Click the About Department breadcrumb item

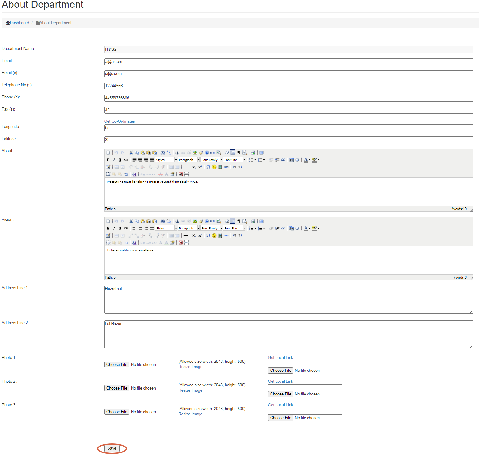[55, 23]
